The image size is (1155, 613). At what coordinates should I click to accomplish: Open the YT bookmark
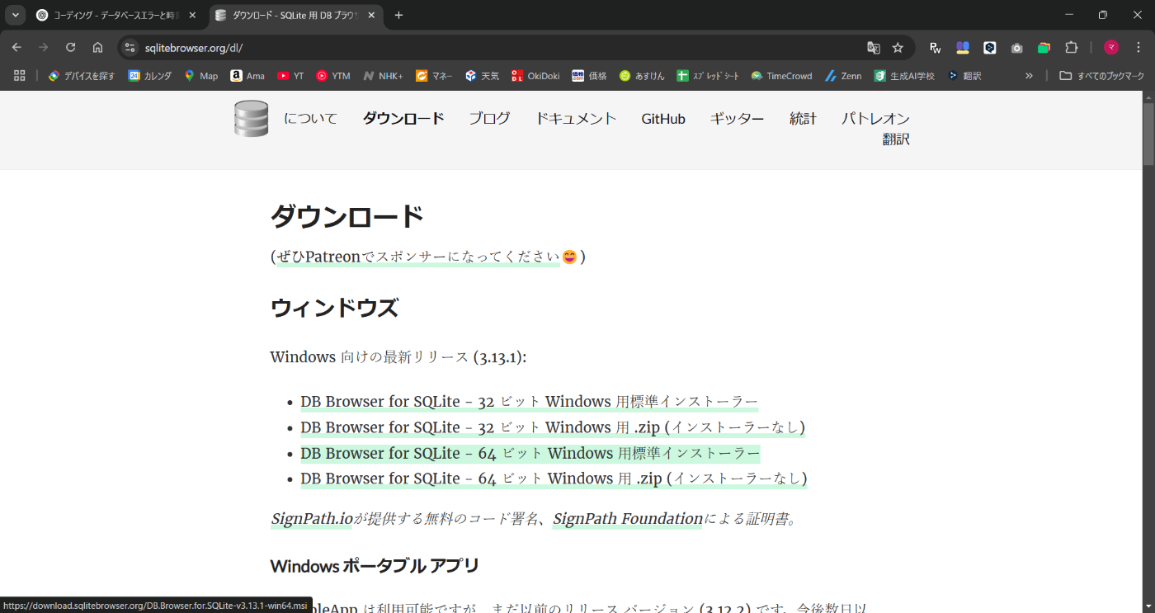click(290, 75)
